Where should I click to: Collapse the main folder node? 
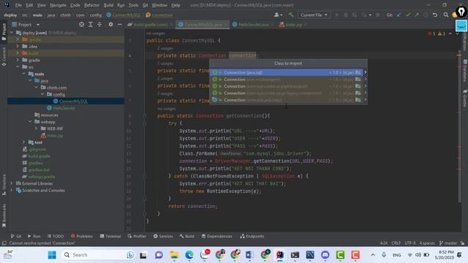pyautogui.click(x=24, y=74)
